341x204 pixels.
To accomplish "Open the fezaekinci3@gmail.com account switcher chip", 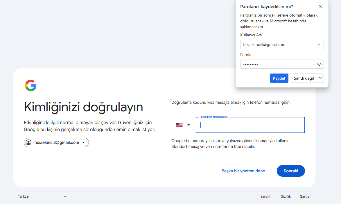I will [56, 142].
